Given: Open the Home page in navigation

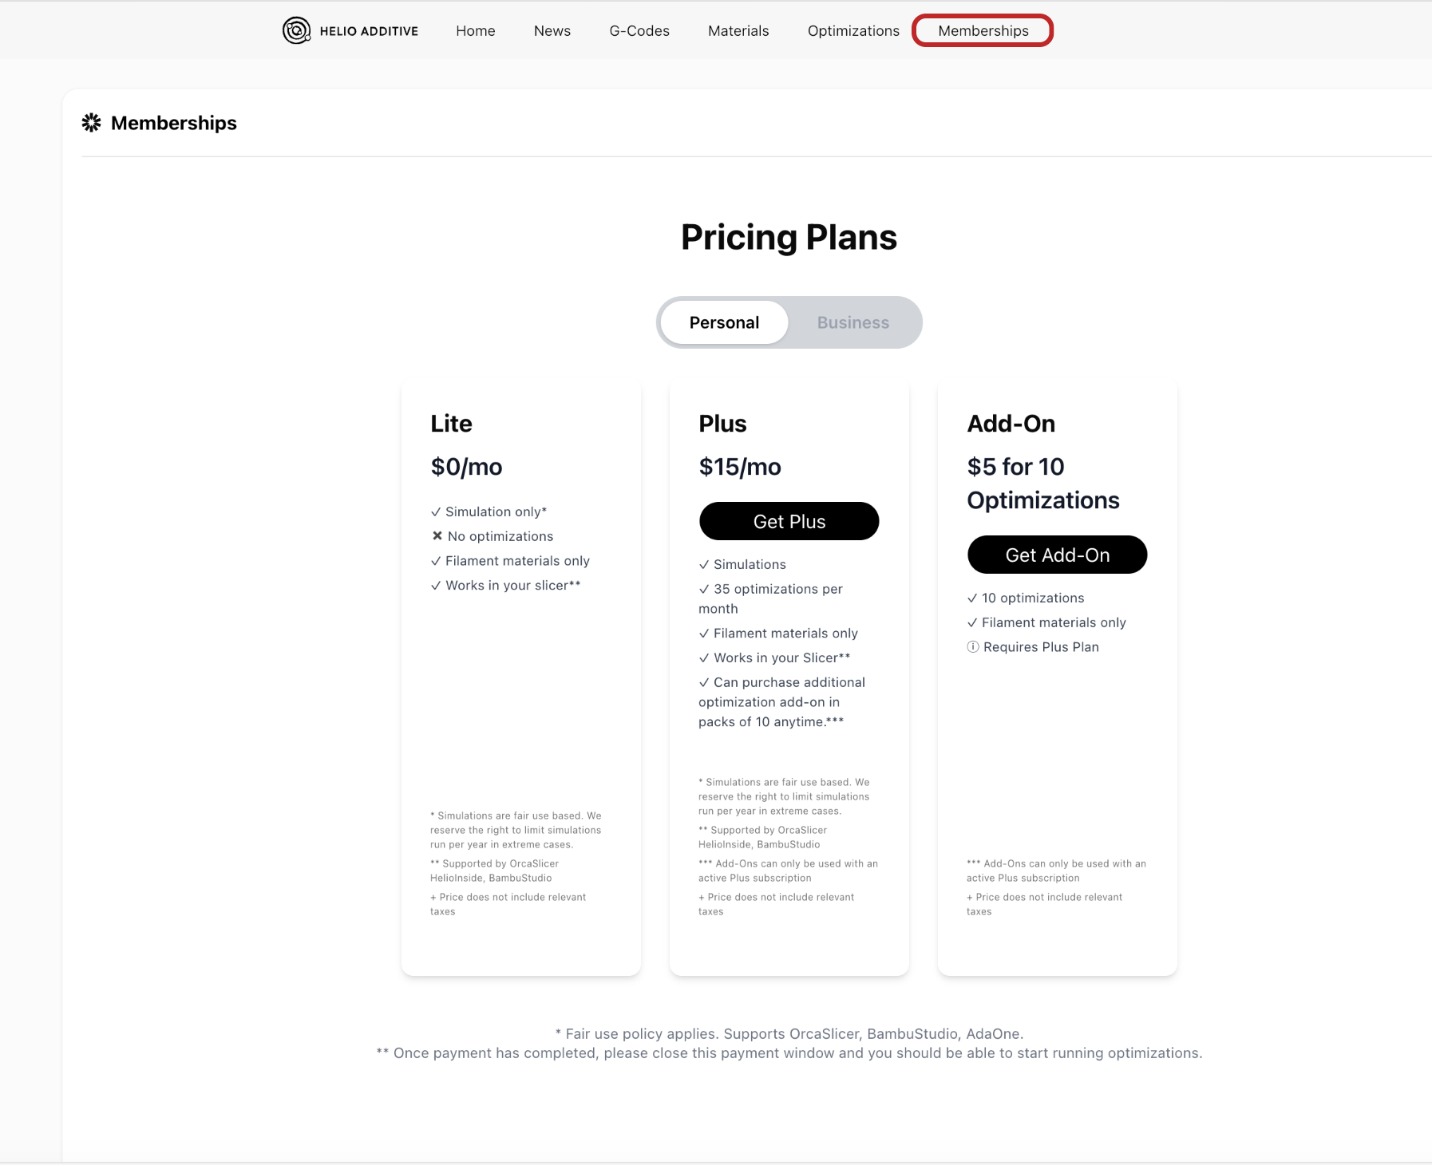Looking at the screenshot, I should 476,31.
